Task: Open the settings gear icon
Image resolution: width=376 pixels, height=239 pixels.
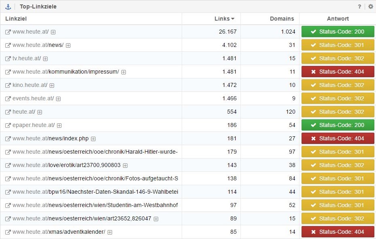Action: (x=370, y=6)
